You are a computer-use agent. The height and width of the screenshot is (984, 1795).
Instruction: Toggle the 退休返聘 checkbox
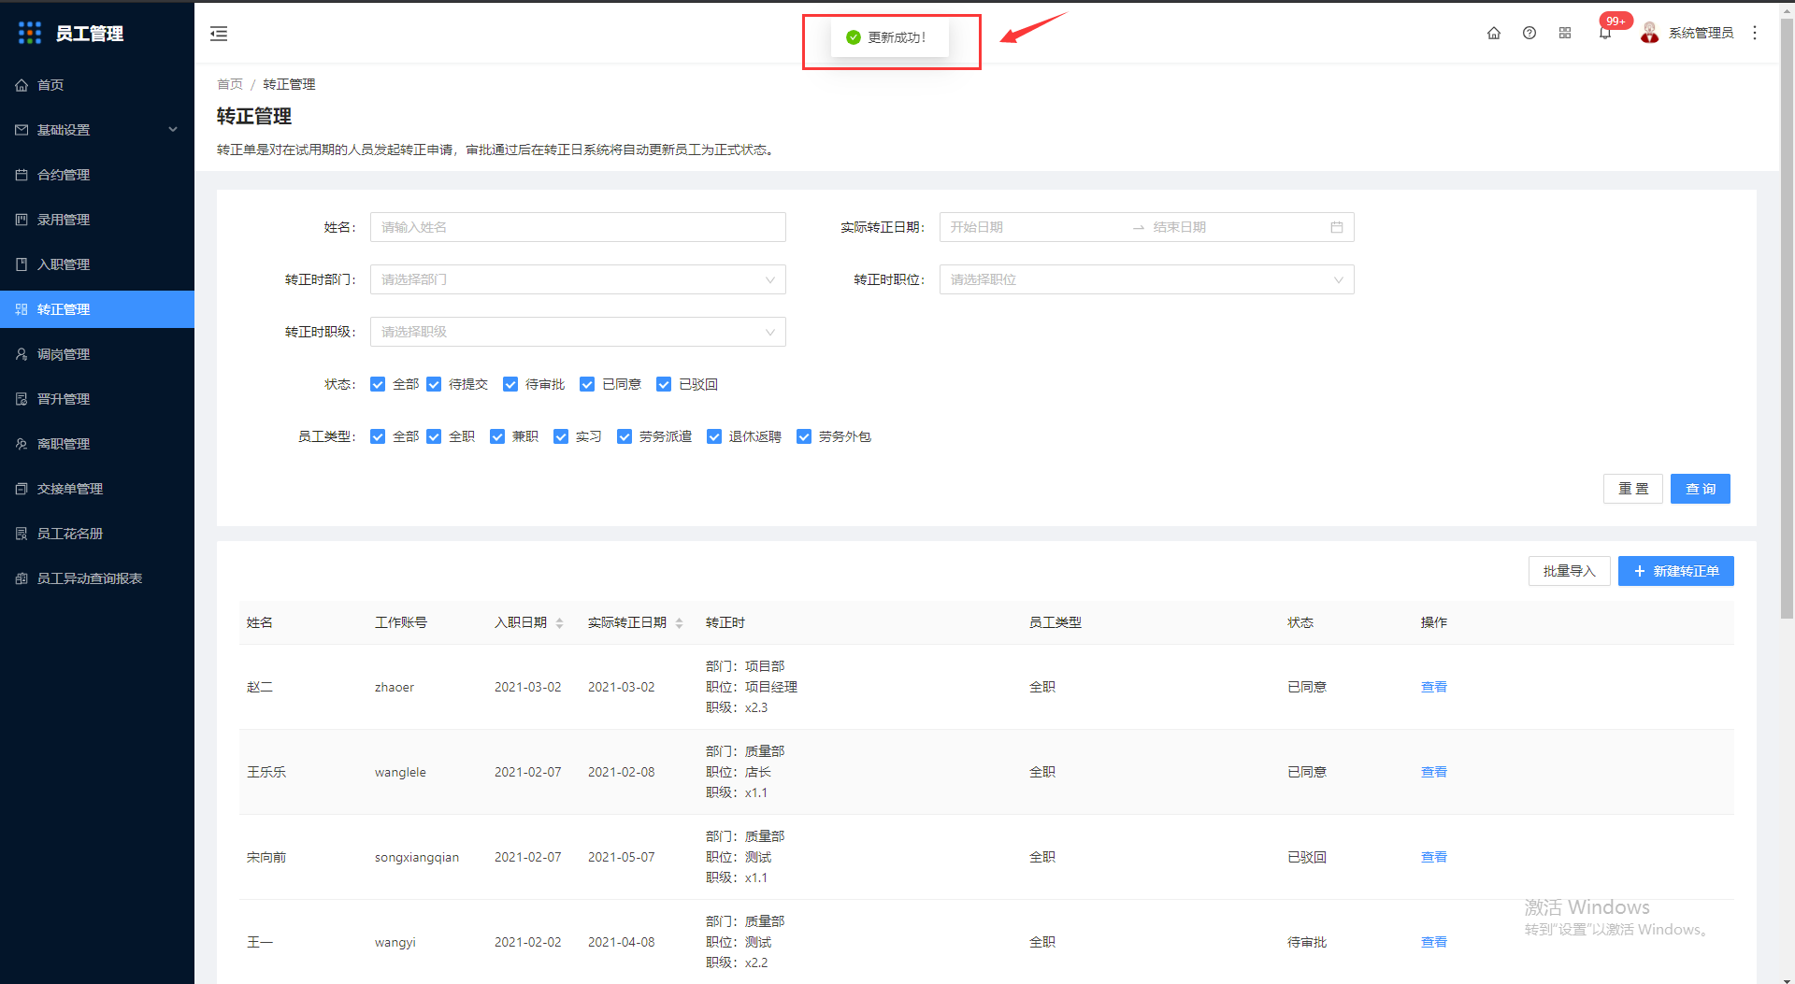coord(714,436)
